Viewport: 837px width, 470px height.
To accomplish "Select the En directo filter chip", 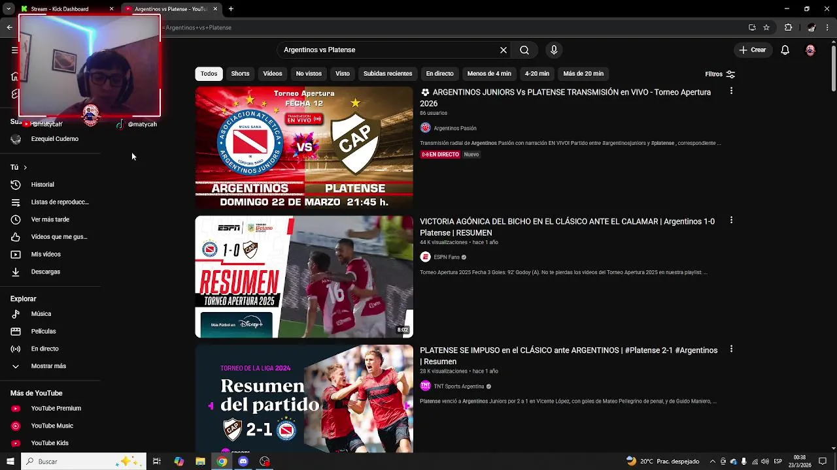I will tap(439, 74).
